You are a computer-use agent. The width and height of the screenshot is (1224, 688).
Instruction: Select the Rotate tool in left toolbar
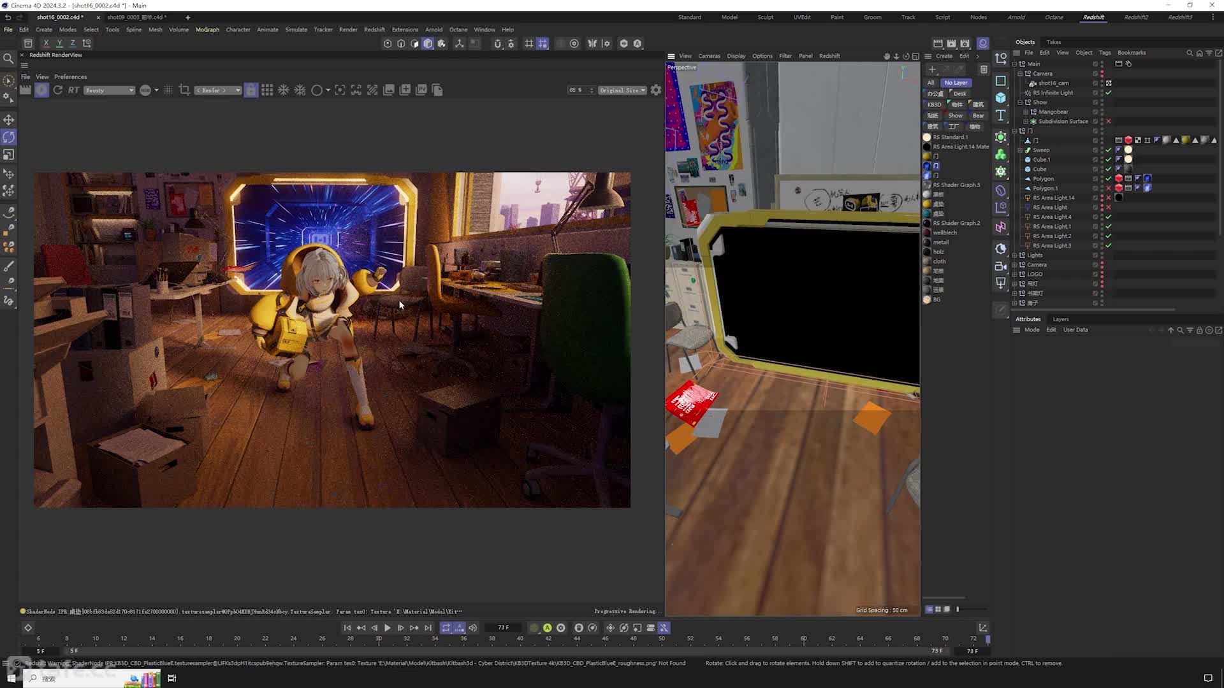coord(9,137)
